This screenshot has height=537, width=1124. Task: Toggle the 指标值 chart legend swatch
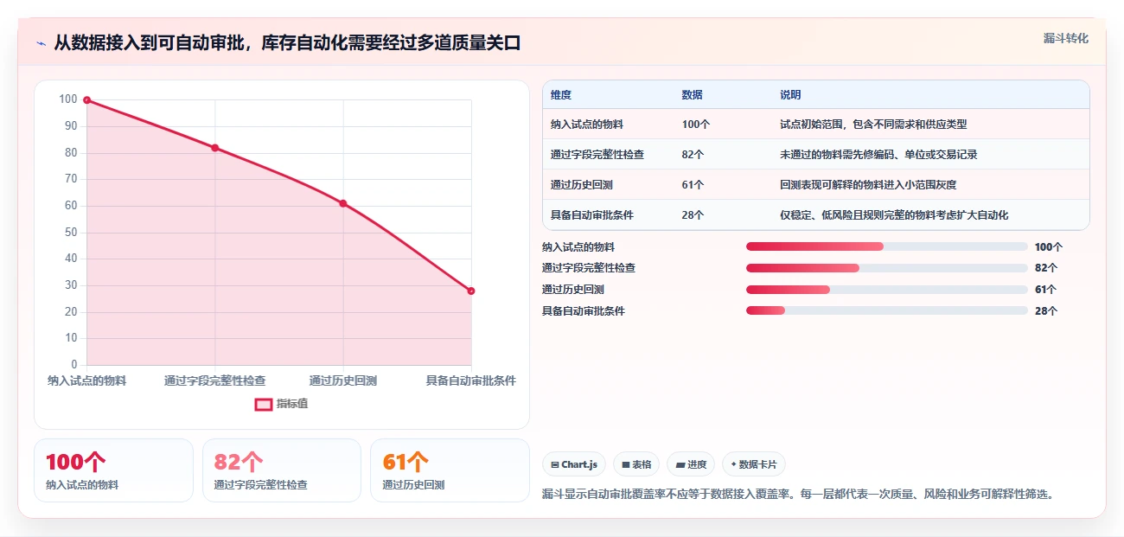[x=264, y=404]
